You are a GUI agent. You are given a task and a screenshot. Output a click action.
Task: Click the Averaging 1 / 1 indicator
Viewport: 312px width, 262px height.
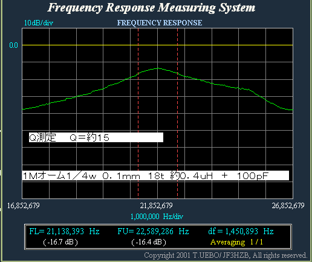236,241
